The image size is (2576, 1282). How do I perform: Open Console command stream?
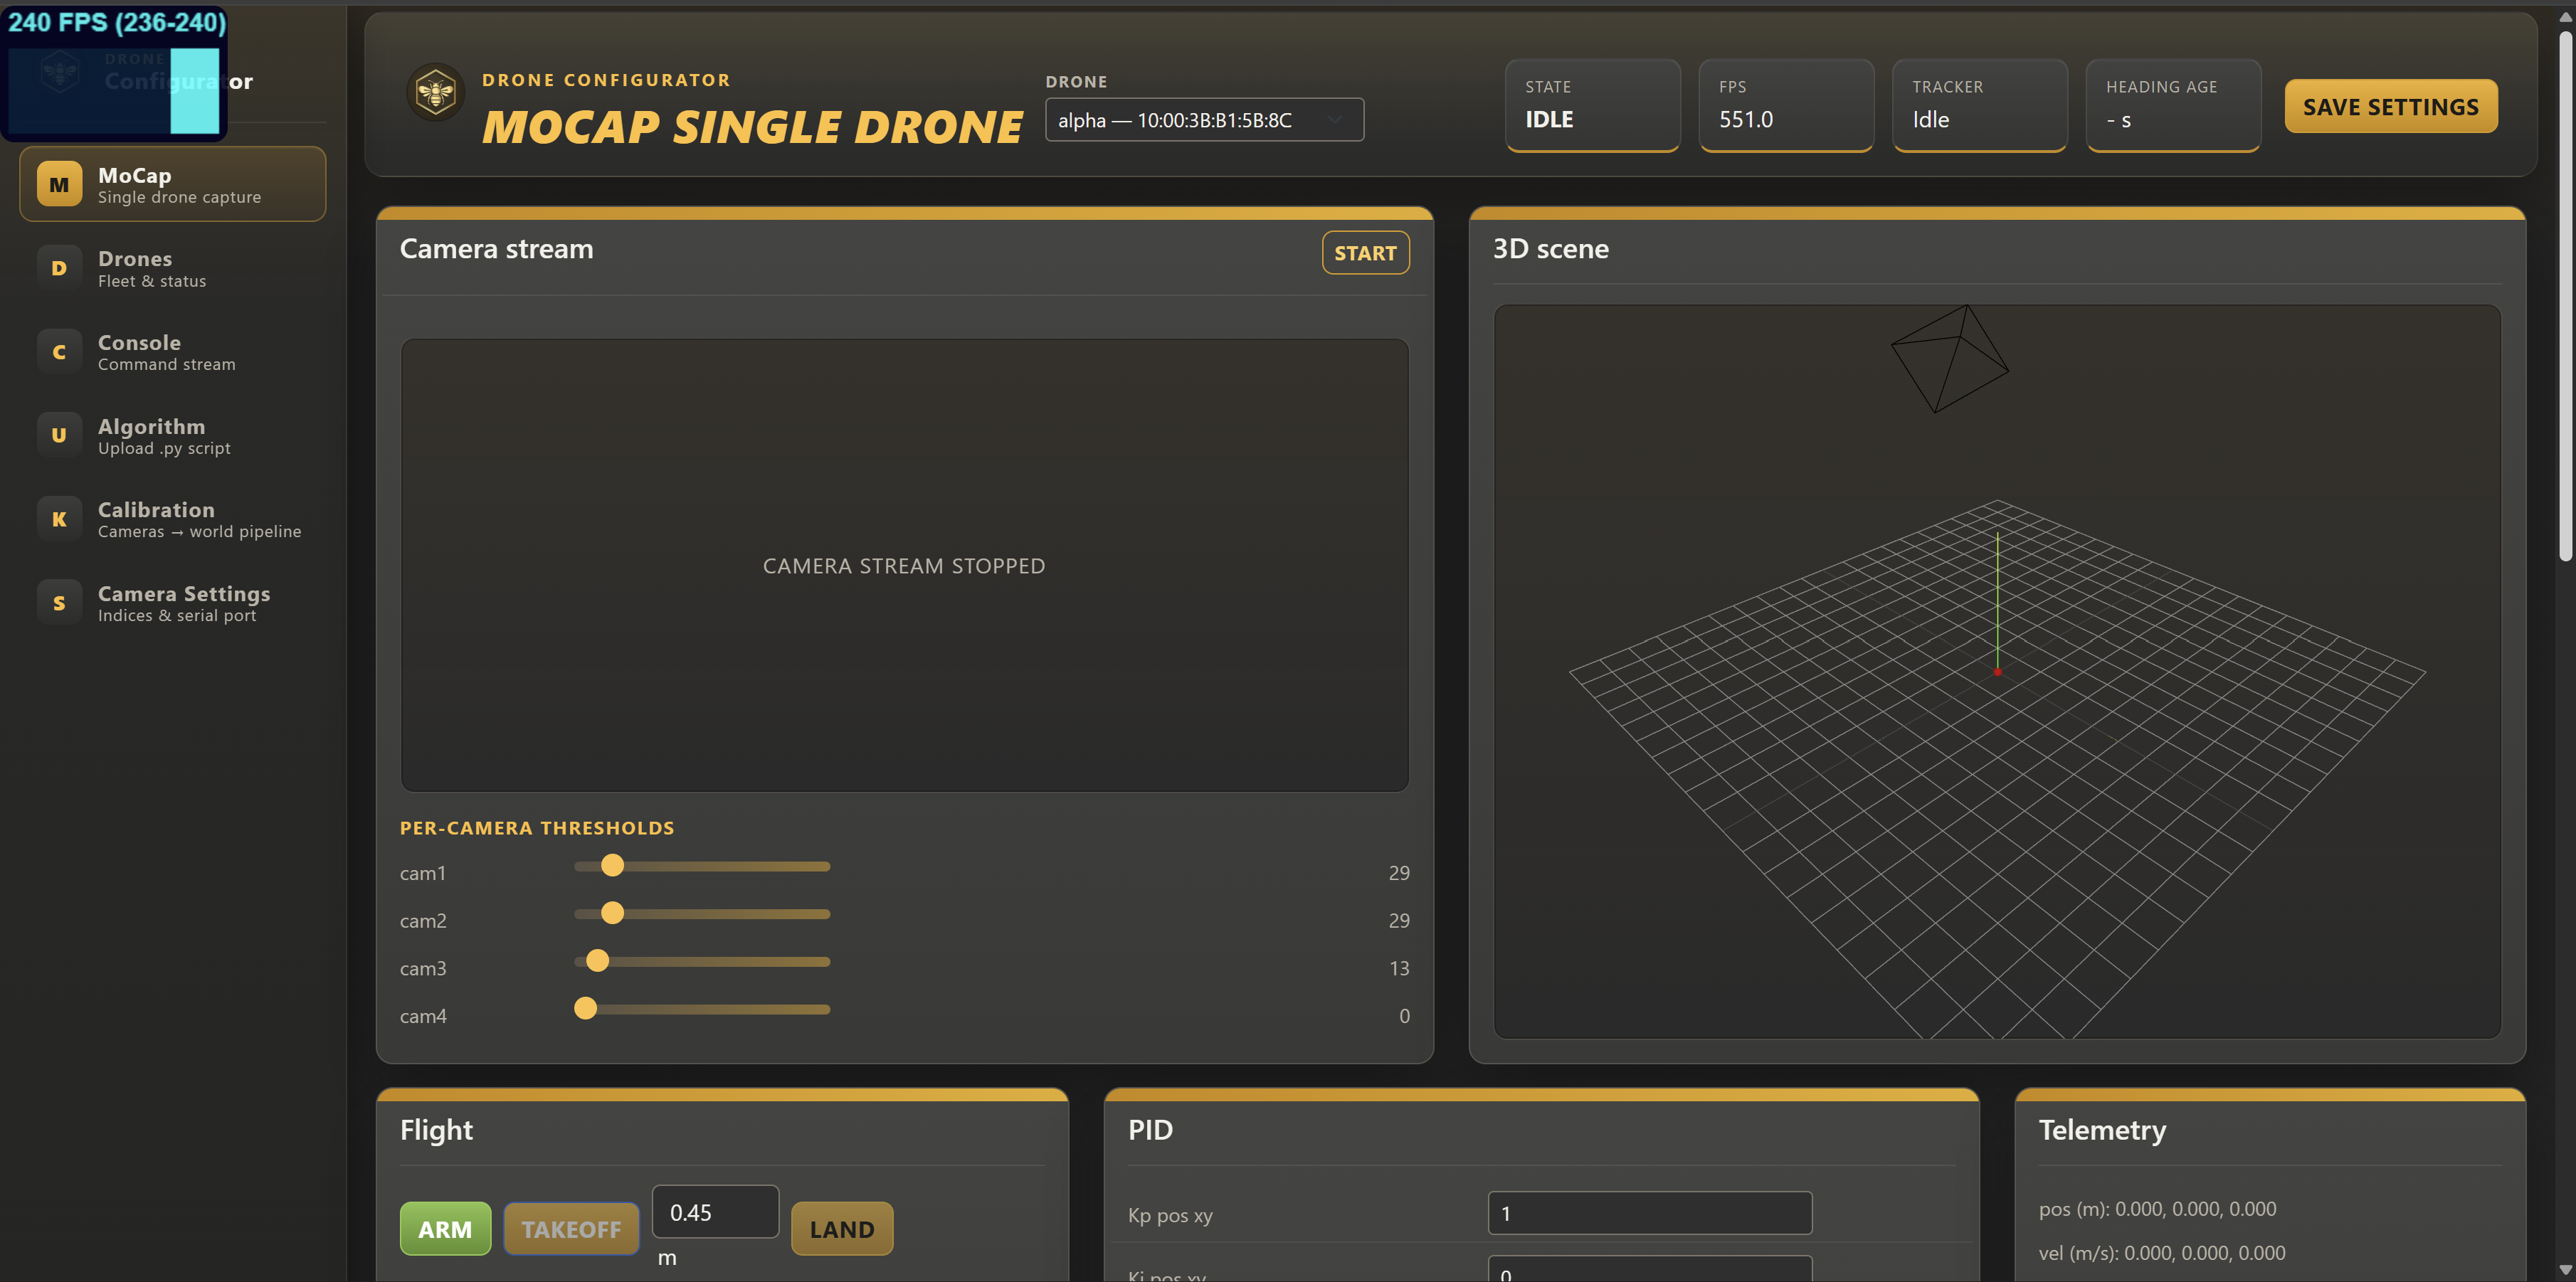coord(173,352)
